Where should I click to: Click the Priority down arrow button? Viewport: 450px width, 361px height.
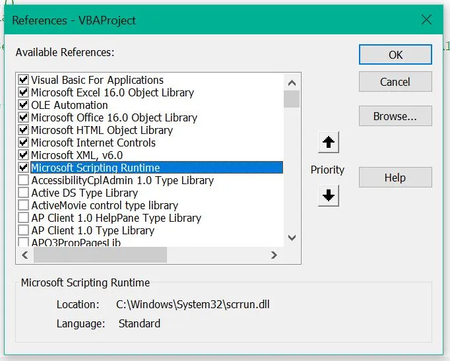[x=329, y=196]
